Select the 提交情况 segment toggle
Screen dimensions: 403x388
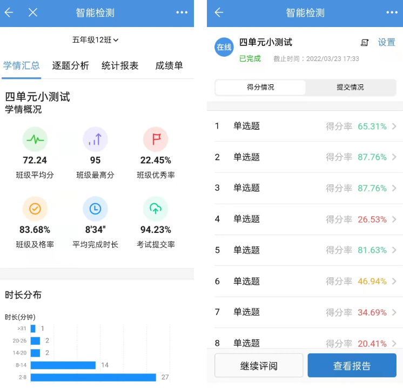click(350, 87)
